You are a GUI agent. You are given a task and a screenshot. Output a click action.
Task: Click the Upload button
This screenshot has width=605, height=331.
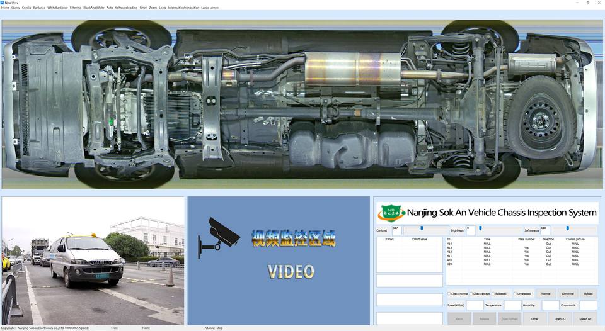588,294
